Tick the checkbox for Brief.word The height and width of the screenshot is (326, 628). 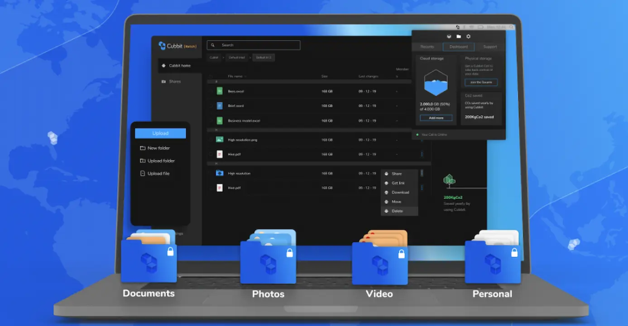click(x=211, y=105)
